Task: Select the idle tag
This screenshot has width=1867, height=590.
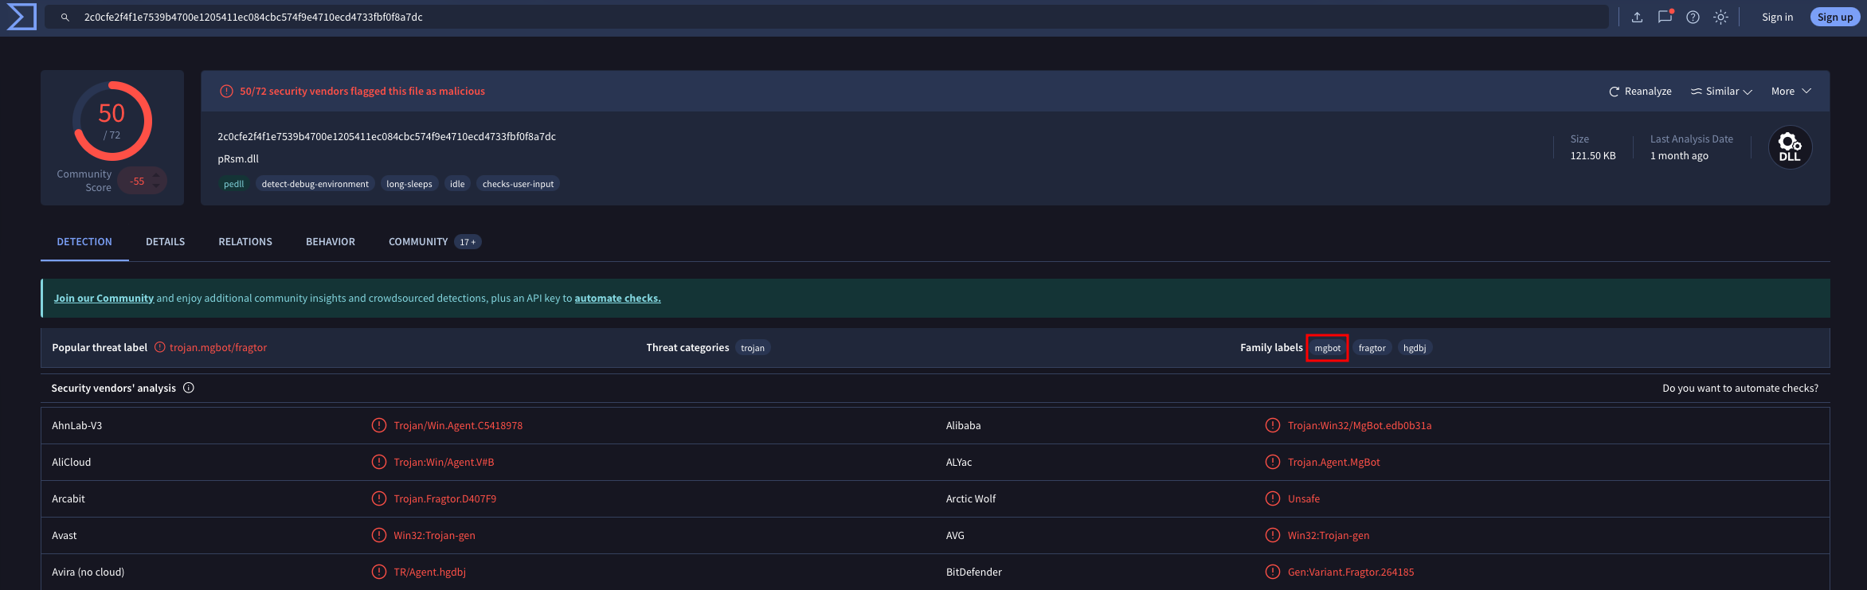Action: [457, 184]
